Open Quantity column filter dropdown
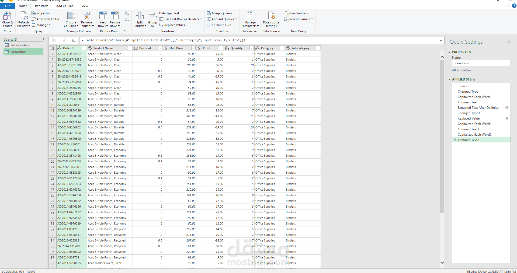Viewport: 517px width, 273px height. pos(251,48)
